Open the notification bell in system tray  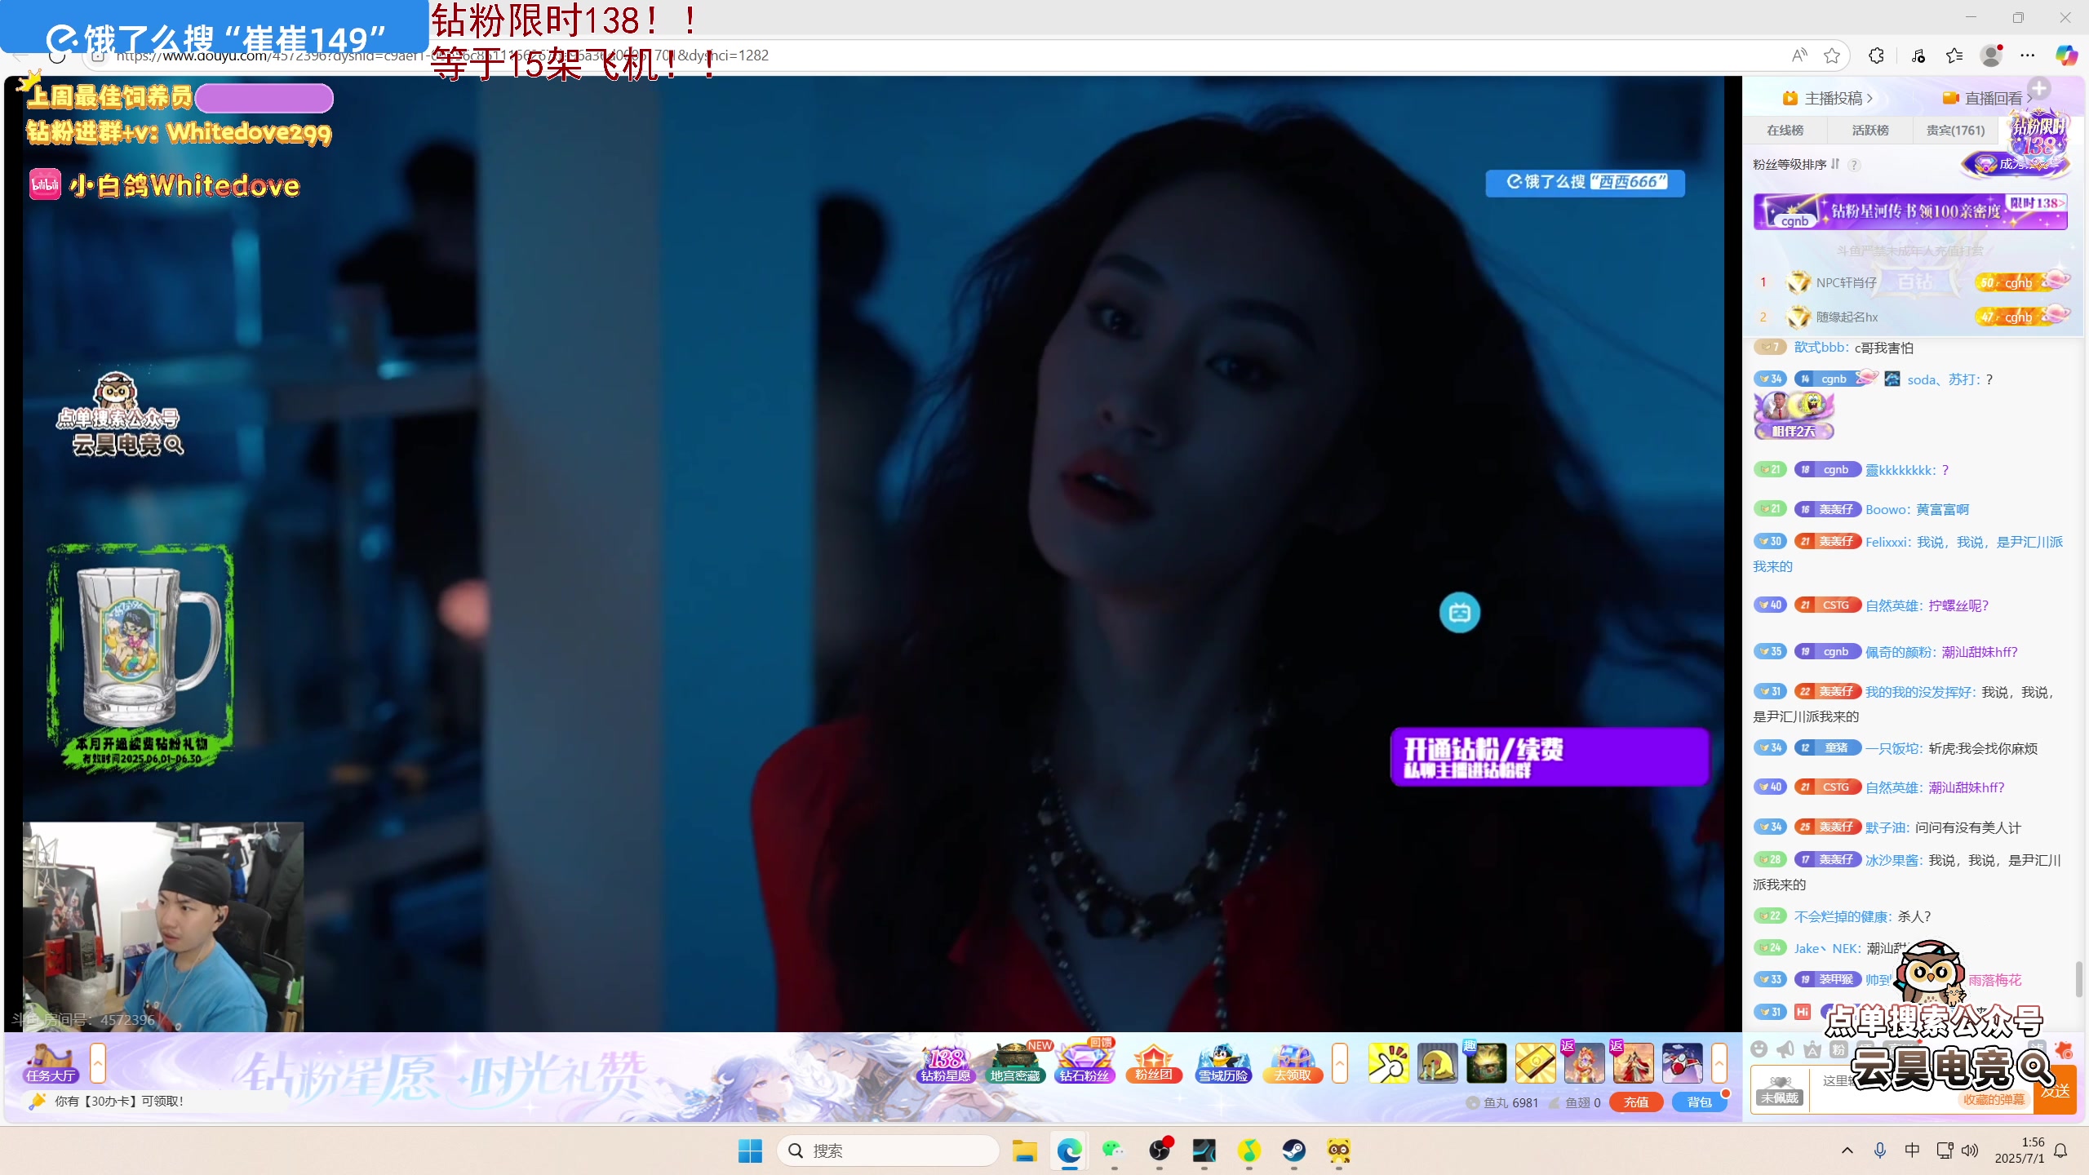pos(2060,1151)
